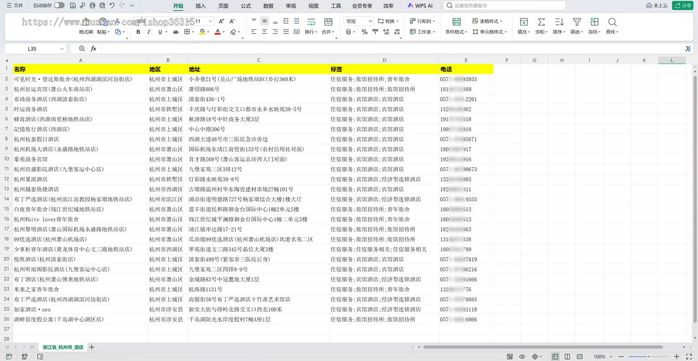This screenshot has height=361, width=698.
Task: Apply percent style format
Action: coord(365,32)
